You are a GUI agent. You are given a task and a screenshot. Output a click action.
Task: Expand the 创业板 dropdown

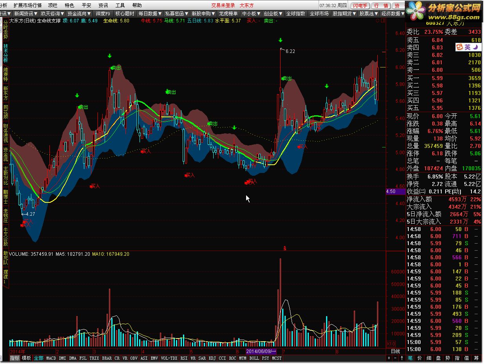[x=273, y=13]
